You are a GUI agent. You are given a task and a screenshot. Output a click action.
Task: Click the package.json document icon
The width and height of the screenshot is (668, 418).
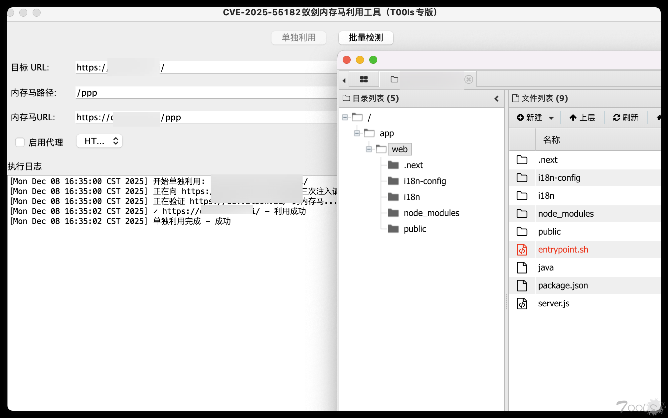point(522,285)
